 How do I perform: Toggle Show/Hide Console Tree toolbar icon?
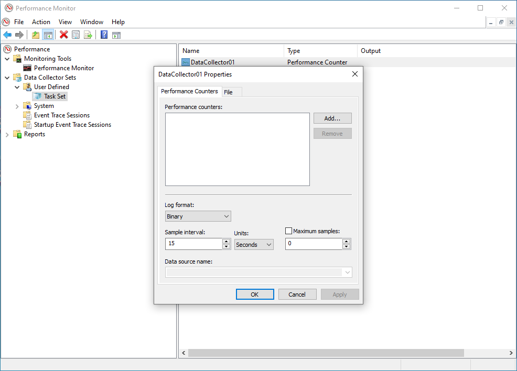[48, 35]
